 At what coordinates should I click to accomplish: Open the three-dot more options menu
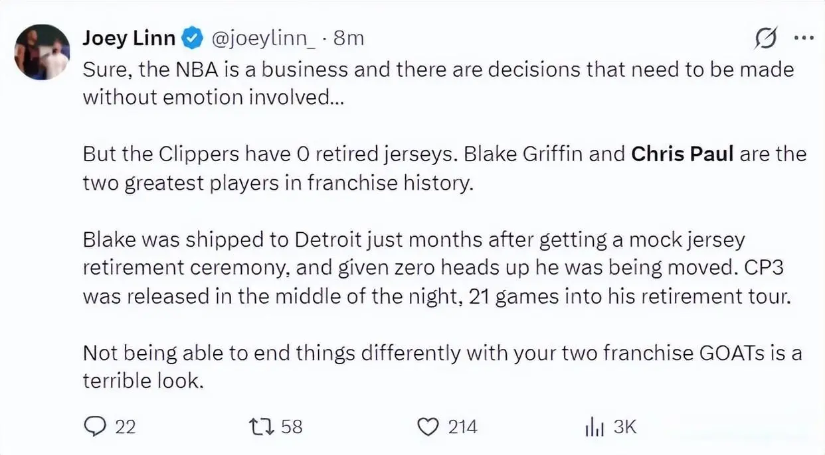click(x=804, y=38)
